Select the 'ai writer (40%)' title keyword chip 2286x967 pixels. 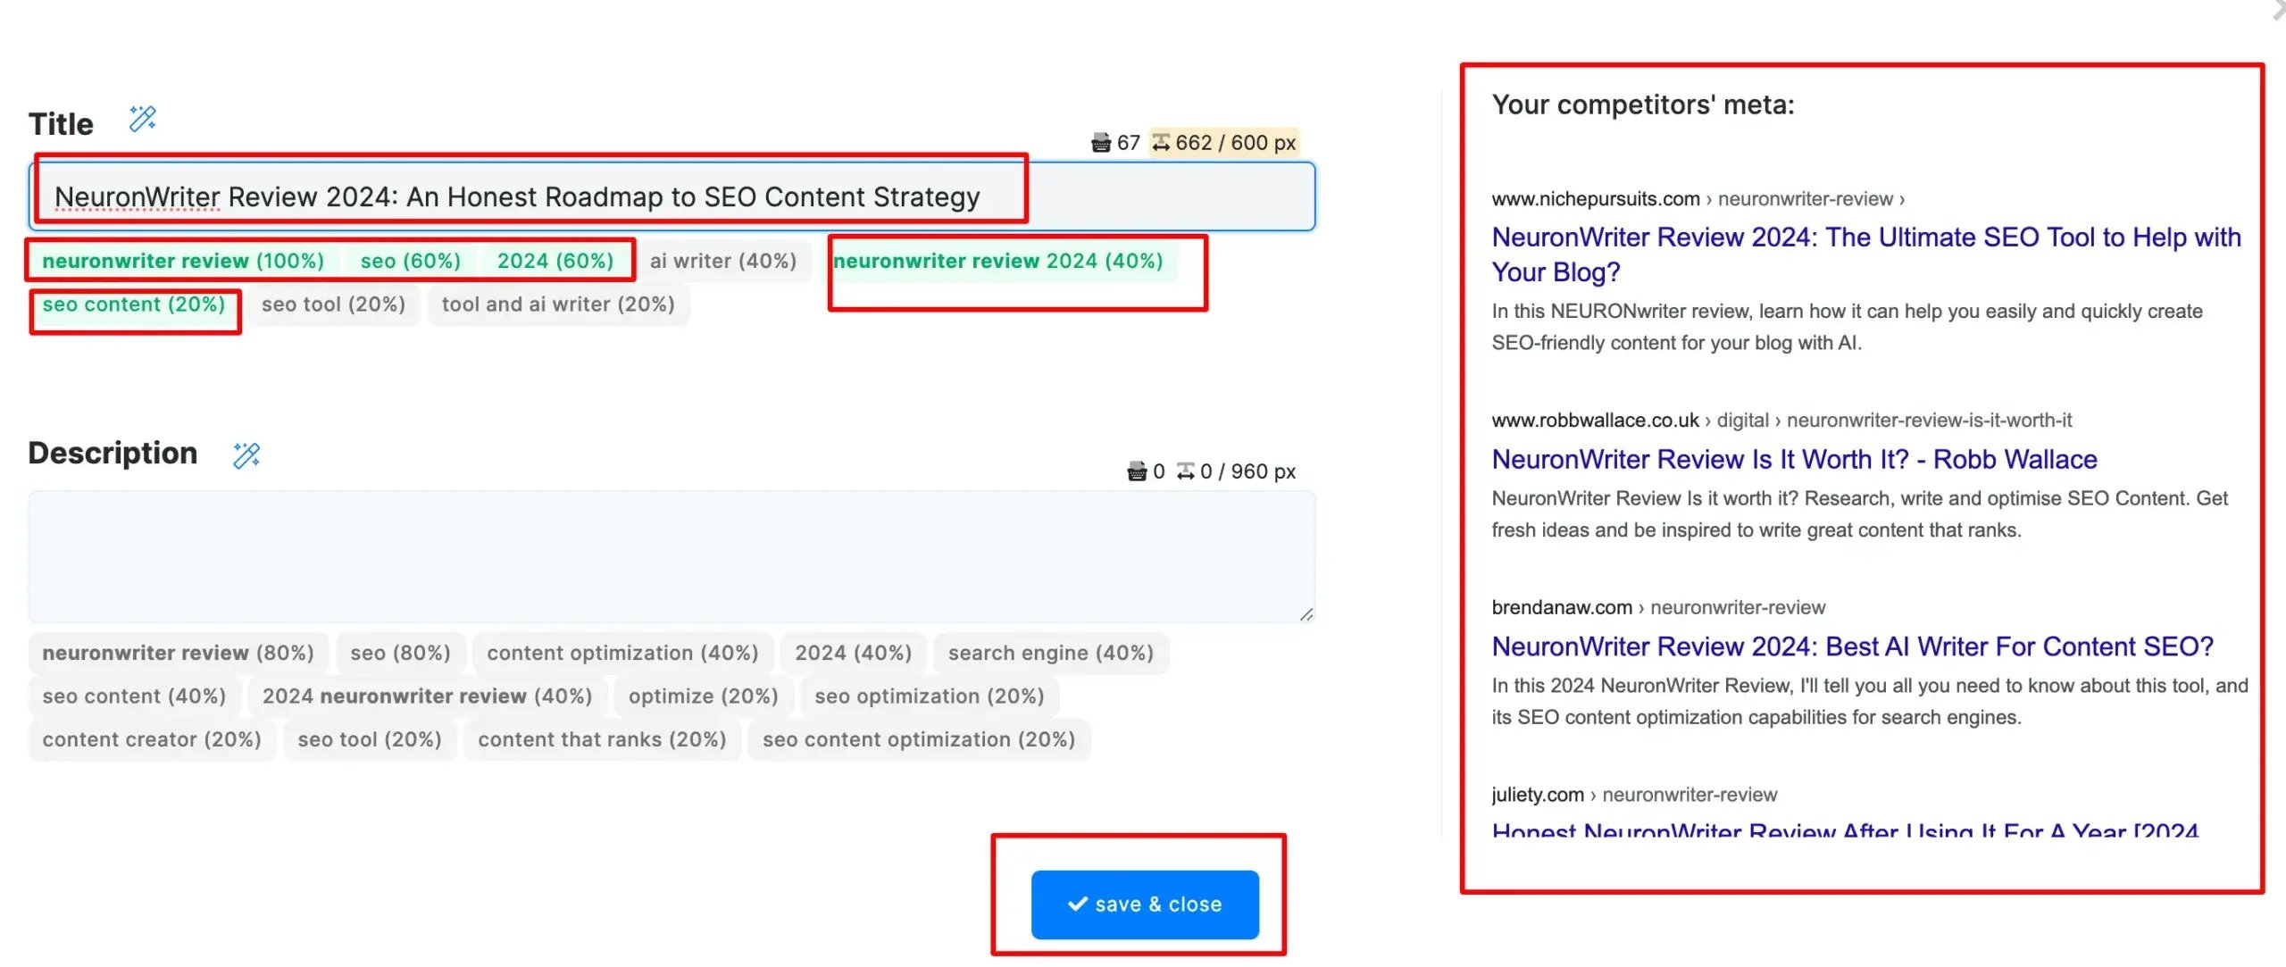(722, 261)
